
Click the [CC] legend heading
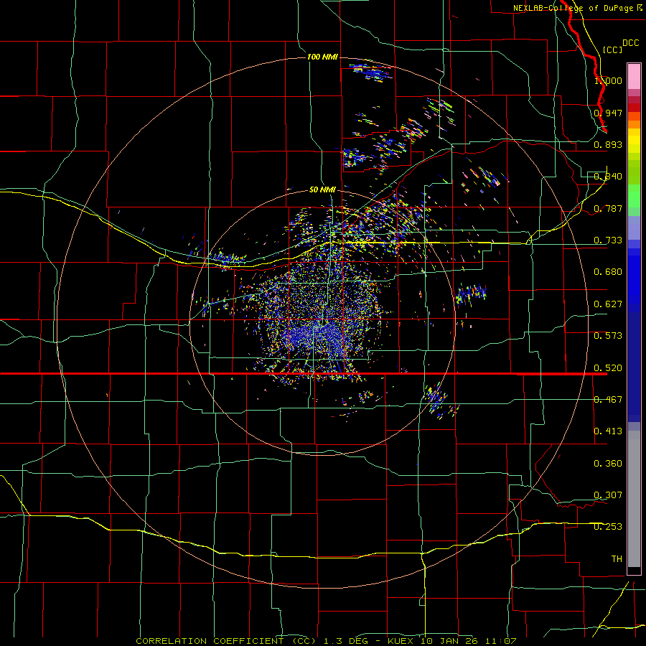[612, 50]
